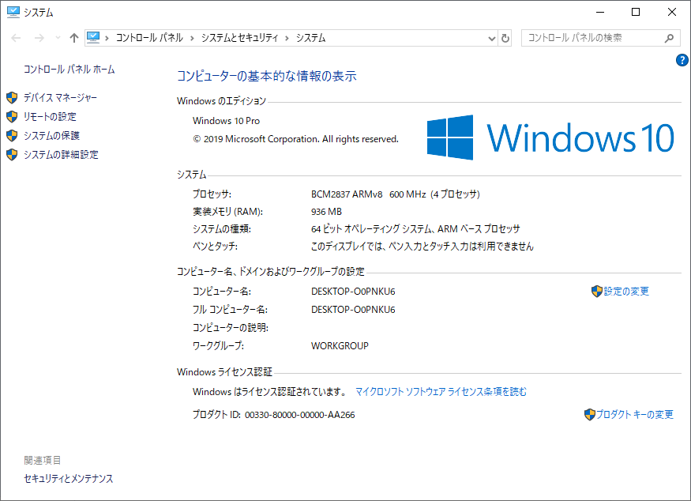Click the refresh icon in the address bar
The height and width of the screenshot is (501, 691).
505,37
